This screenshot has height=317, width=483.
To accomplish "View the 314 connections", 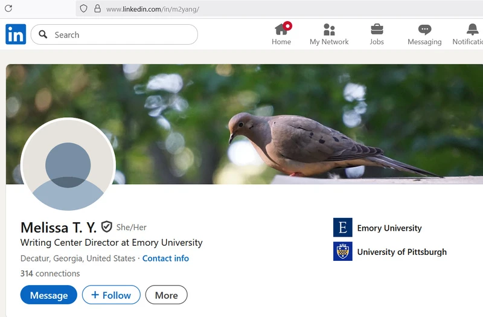I will [50, 274].
